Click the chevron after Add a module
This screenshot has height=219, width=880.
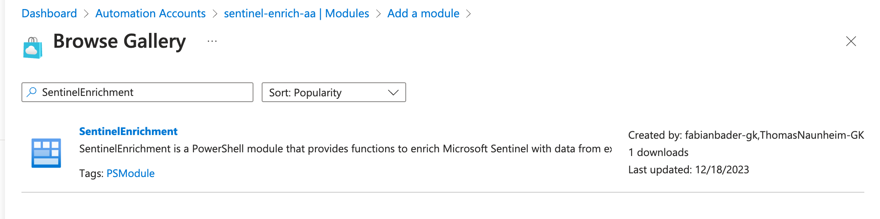click(468, 14)
